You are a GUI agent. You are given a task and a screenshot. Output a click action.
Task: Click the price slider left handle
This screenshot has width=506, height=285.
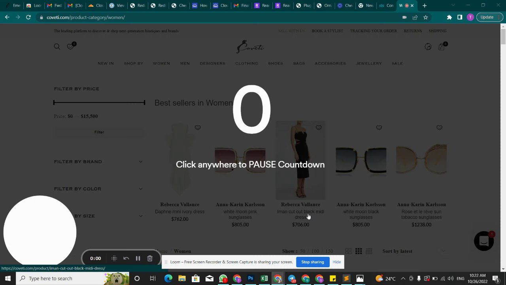54,103
